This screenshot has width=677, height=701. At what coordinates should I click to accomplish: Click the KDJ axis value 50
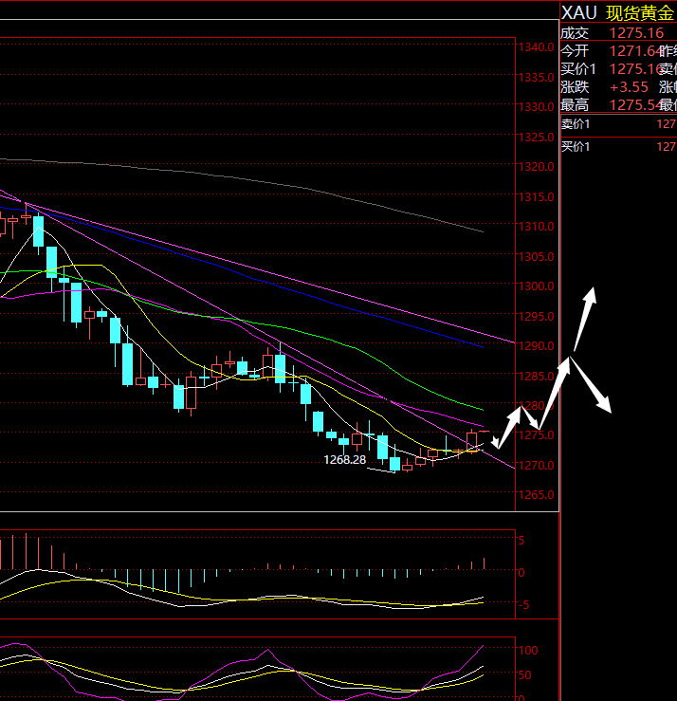[524, 675]
